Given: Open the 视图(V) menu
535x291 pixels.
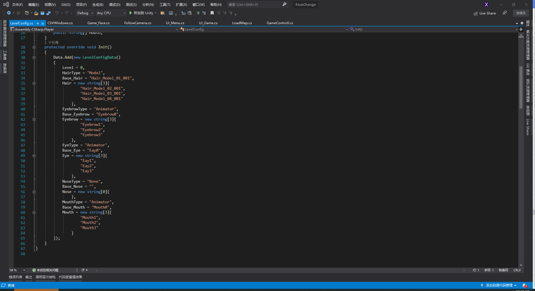Looking at the screenshot, I should pyautogui.click(x=50, y=4).
